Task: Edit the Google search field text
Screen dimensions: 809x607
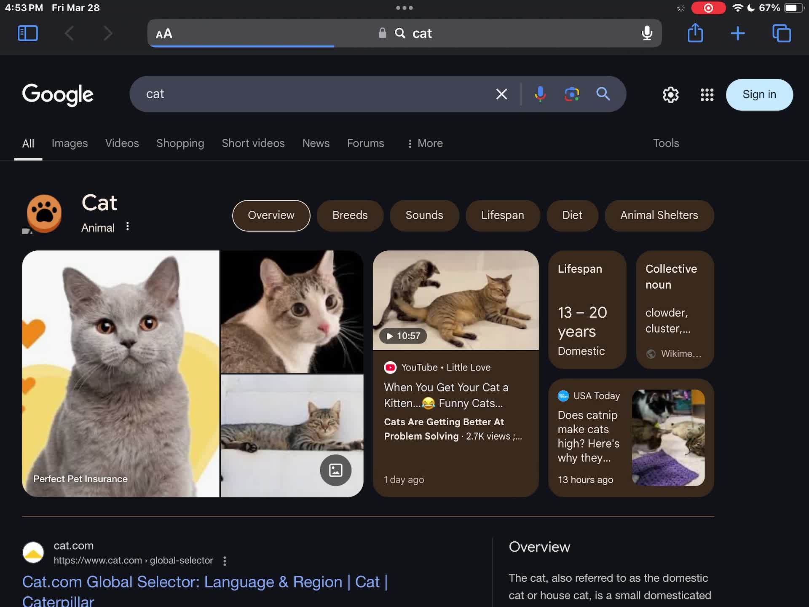Action: pyautogui.click(x=312, y=94)
